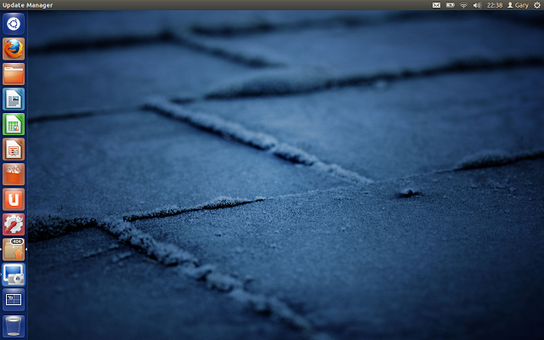Open the Wi-Fi network indicator
Image resolution: width=544 pixels, height=340 pixels.
[463, 5]
